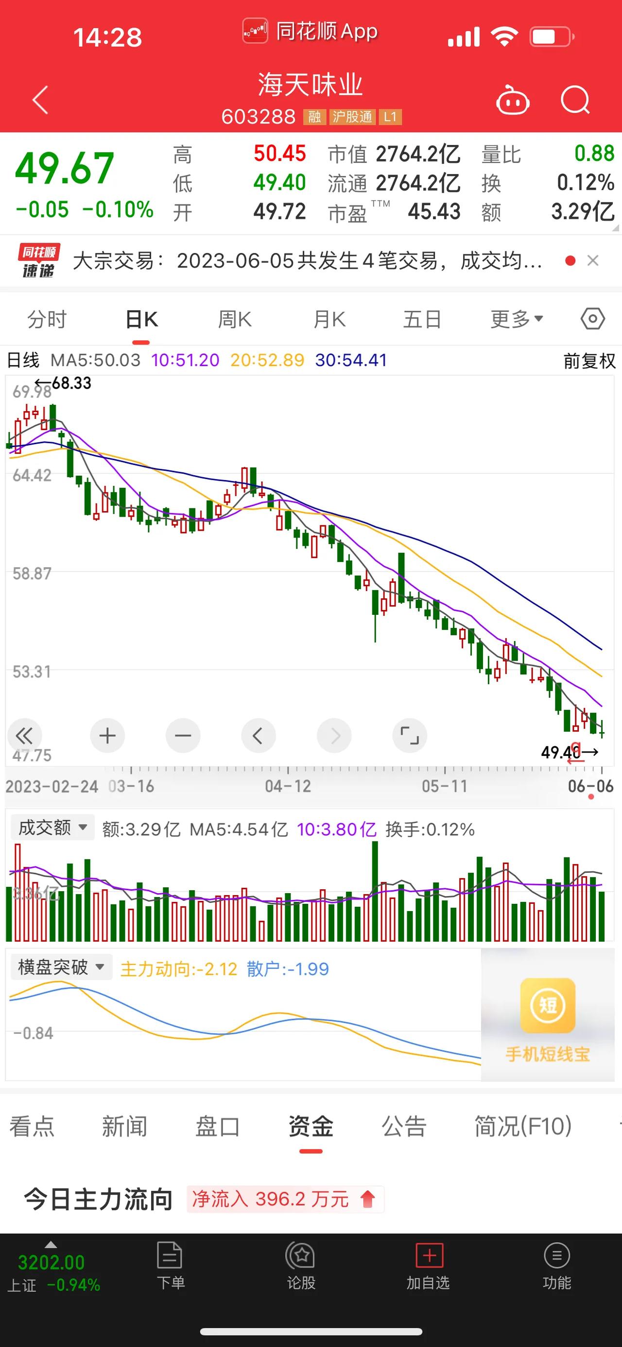Expand chart to fullscreen
Screen dimensions: 622x1347
pyautogui.click(x=410, y=736)
